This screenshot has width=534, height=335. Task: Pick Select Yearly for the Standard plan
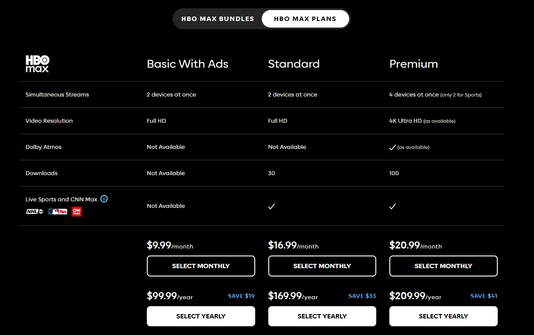(322, 316)
